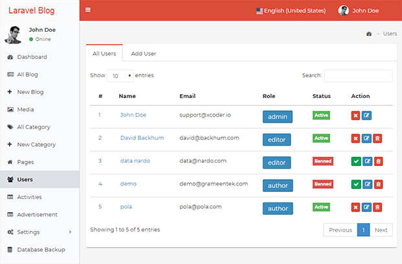Click David Backhum's editor role button
This screenshot has width=402, height=264.
[276, 139]
